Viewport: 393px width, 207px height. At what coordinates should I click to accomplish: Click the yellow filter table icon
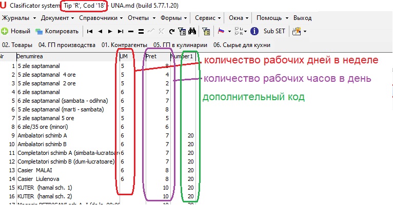click(206, 31)
